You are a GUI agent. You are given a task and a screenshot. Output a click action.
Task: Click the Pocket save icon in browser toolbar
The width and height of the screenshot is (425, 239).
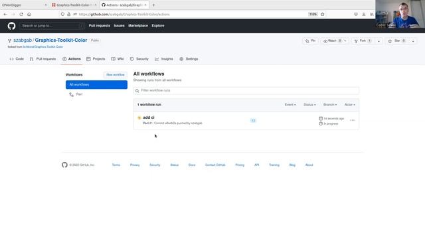pyautogui.click(x=356, y=14)
